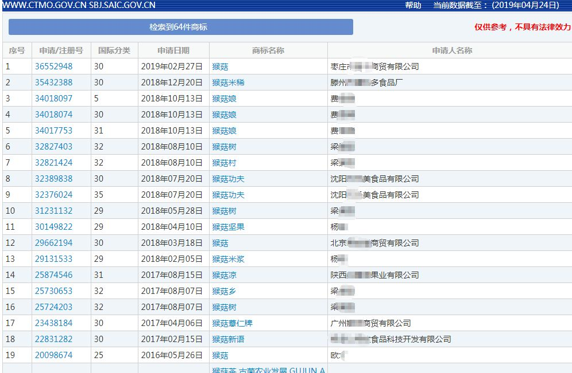Viewport: 572px width, 373px height.
Task: Open trademark 猴菇薏仁牌 link
Action: [232, 323]
